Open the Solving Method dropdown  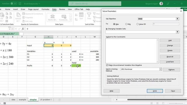pyautogui.click(x=160, y=69)
